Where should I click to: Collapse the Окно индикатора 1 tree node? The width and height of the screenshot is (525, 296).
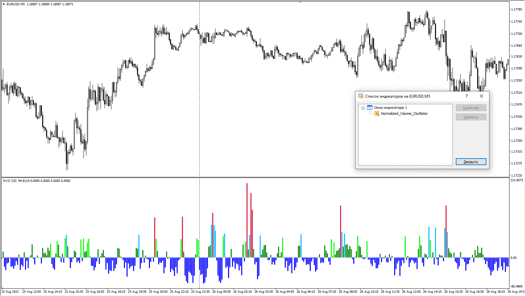coord(363,108)
